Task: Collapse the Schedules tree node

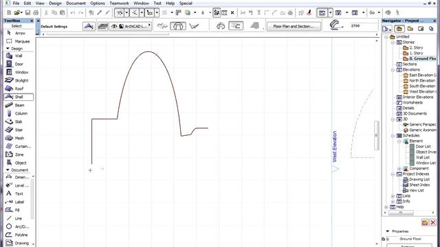Action: coord(393,136)
